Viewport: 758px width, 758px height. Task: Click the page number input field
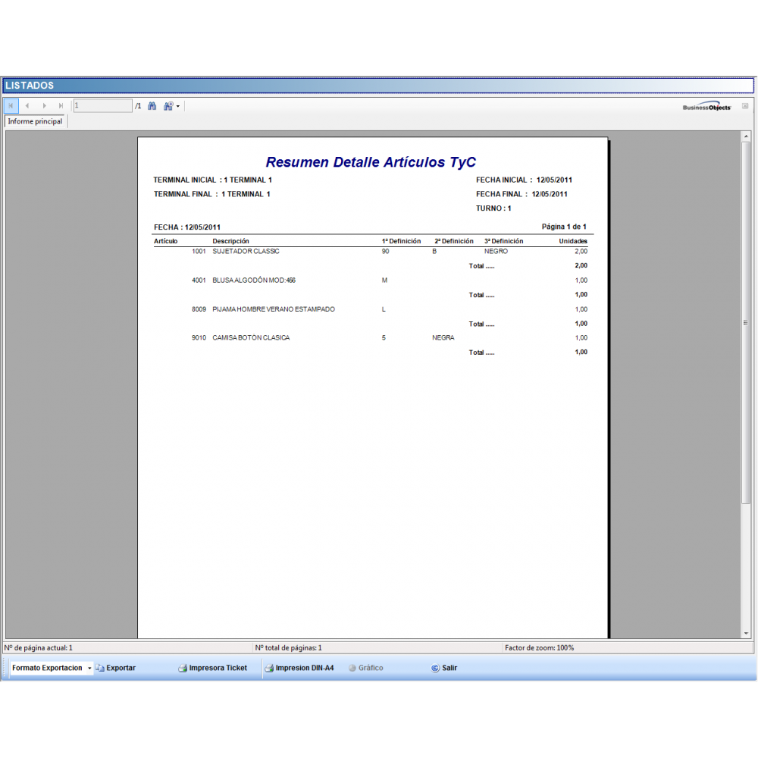coord(102,105)
